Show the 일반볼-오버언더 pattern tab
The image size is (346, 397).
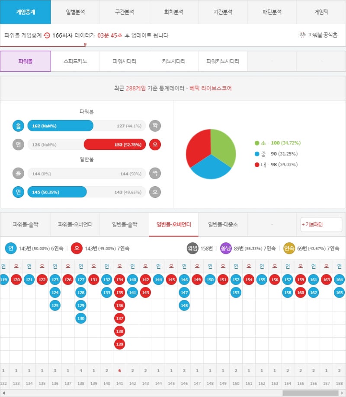click(173, 224)
